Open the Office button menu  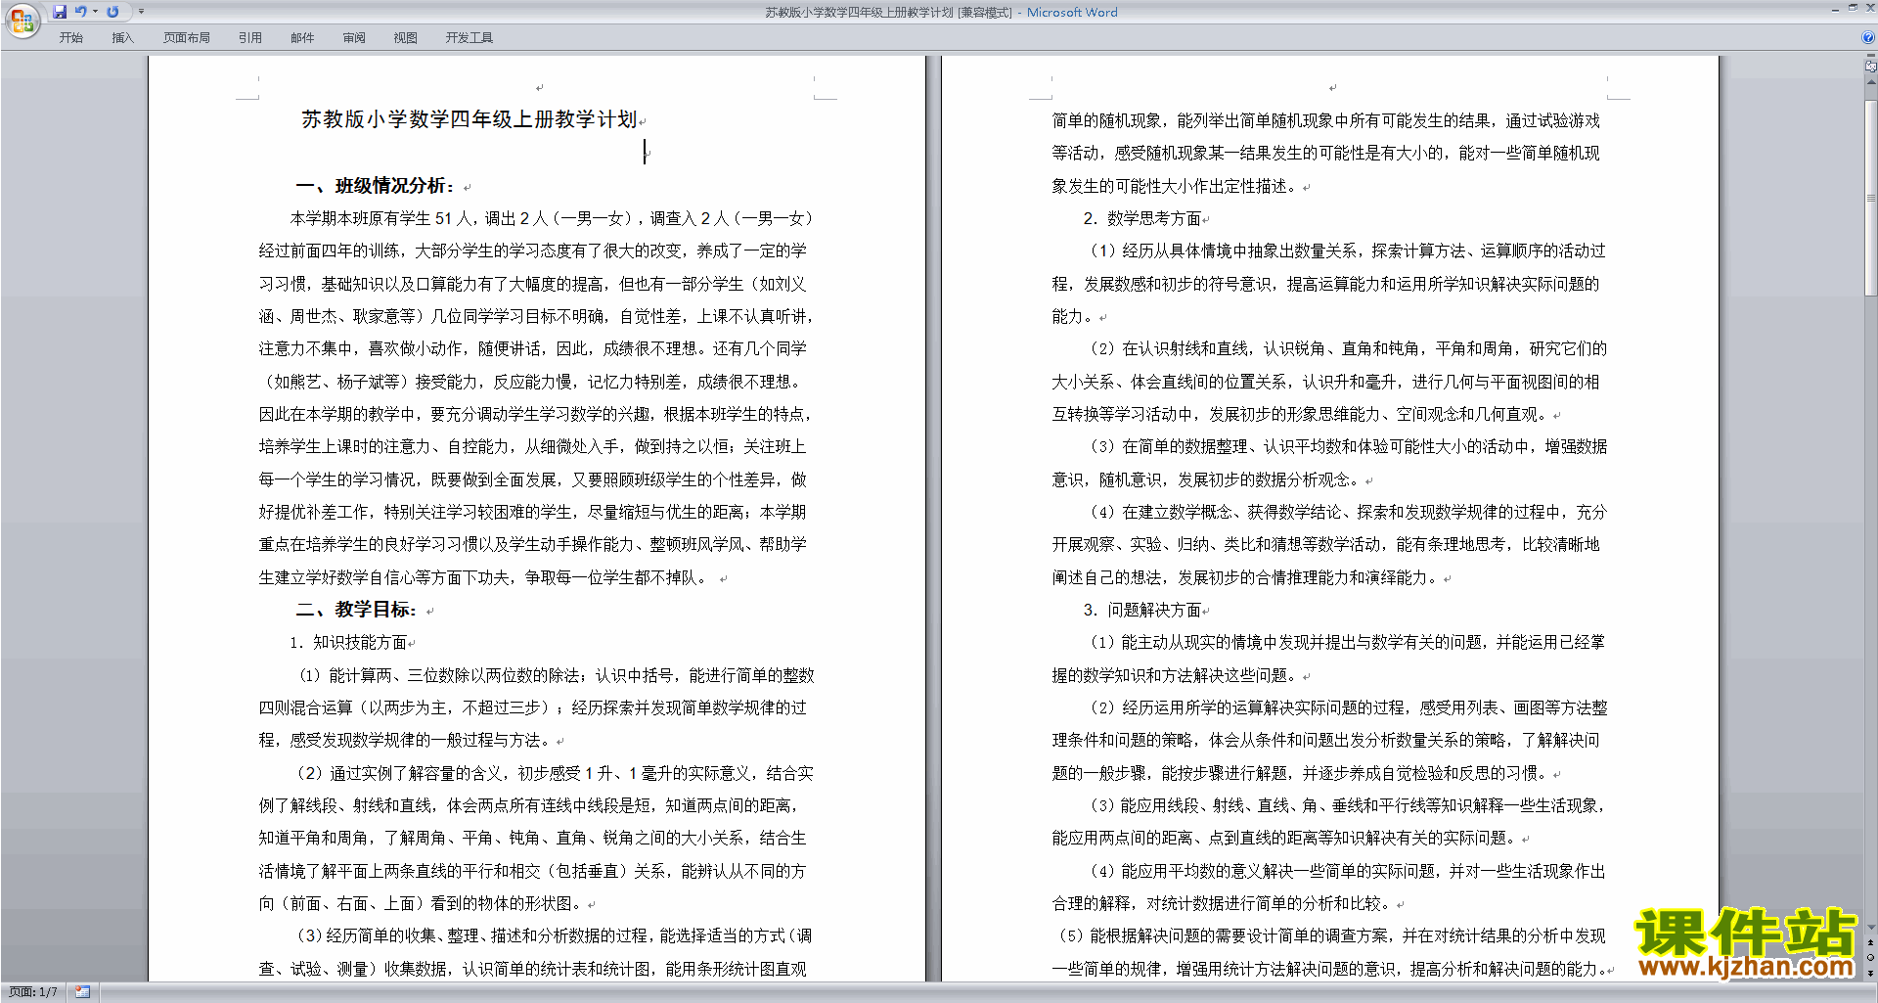[x=22, y=20]
